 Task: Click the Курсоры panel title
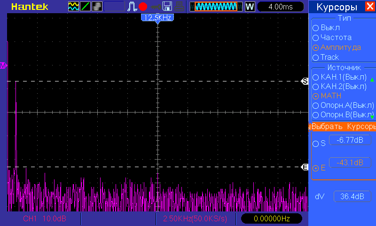tap(337, 7)
